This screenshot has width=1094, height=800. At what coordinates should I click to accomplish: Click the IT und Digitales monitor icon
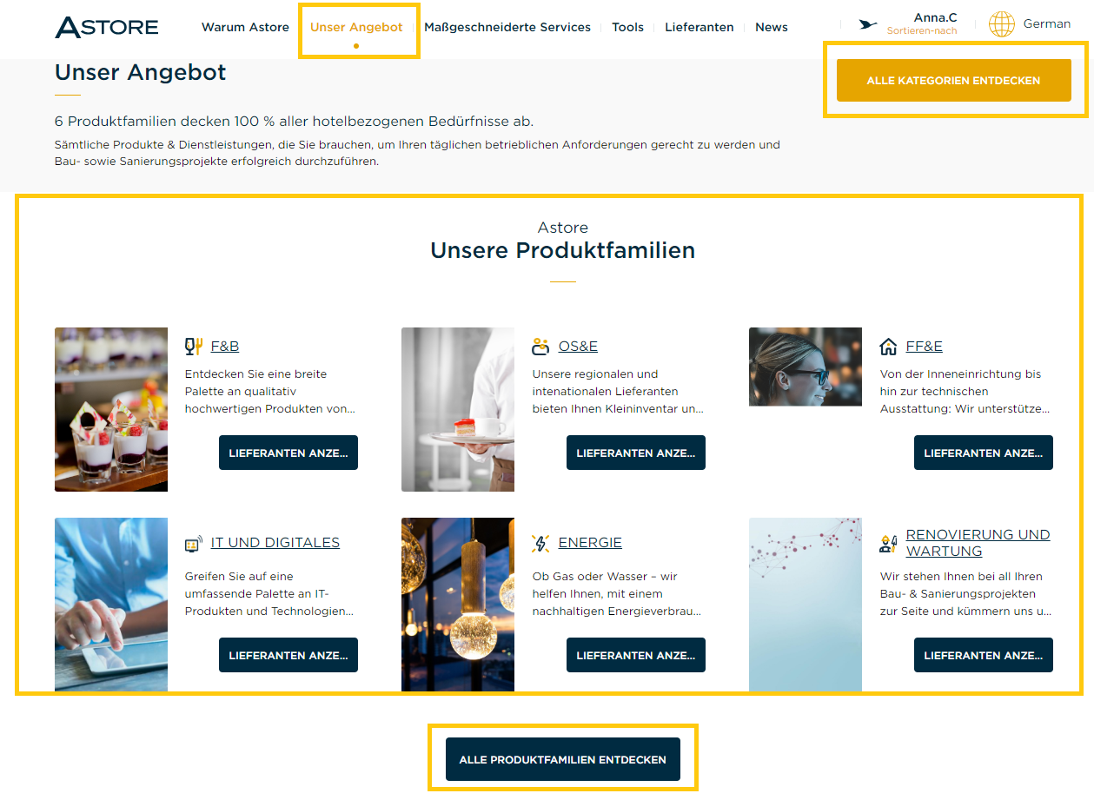pyautogui.click(x=194, y=544)
